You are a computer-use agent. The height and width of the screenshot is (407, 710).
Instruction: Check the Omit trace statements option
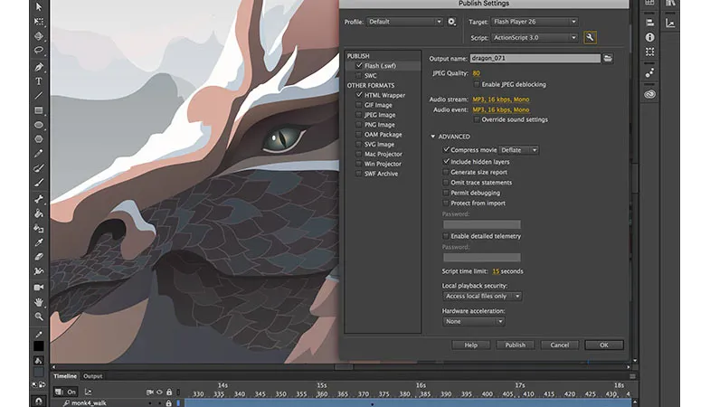[445, 182]
